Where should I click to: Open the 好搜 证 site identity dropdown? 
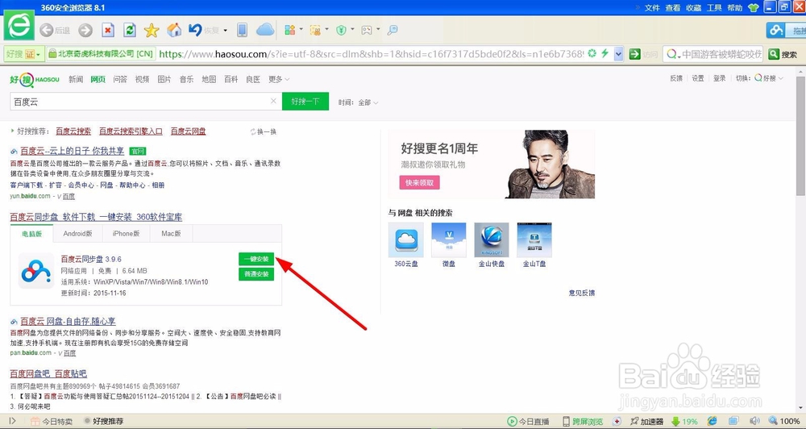(24, 54)
